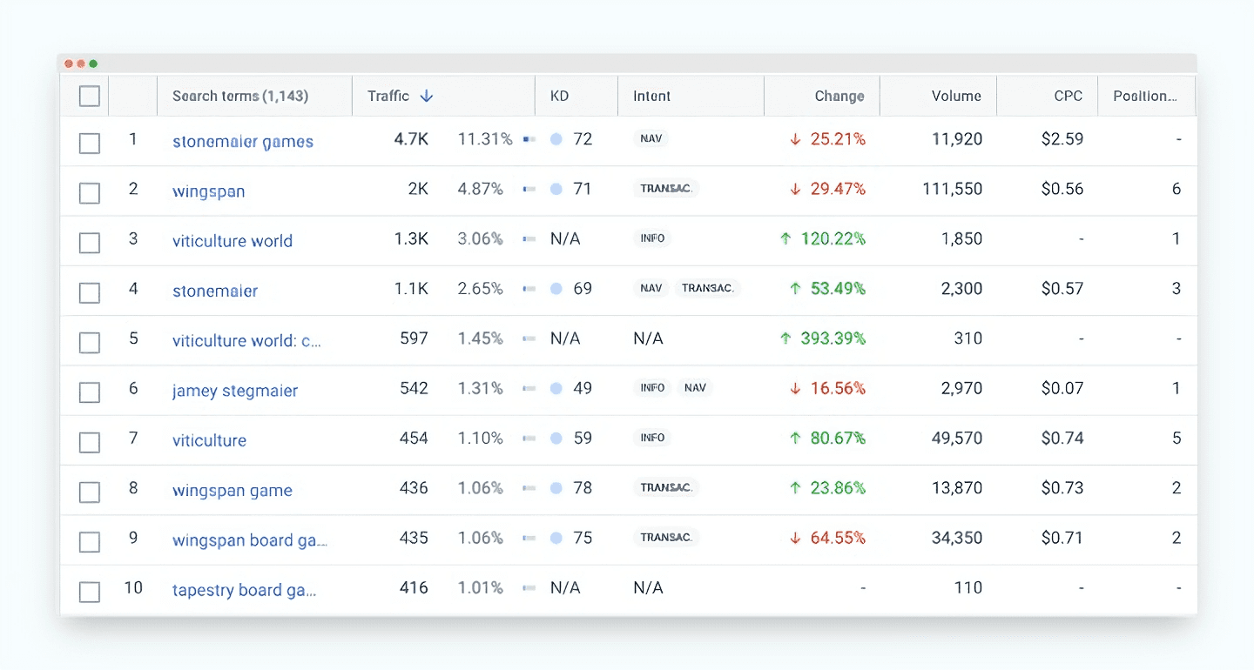This screenshot has height=670, width=1254.
Task: Open the row 7 viticulture keyword link
Action: point(209,440)
